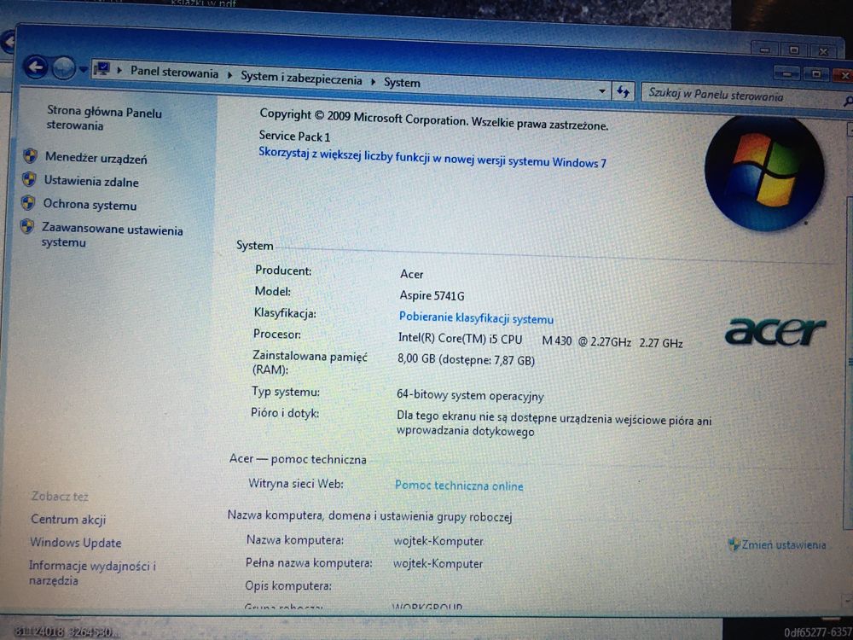This screenshot has width=853, height=640.
Task: Open Strona główna Panelu sterowania
Action: click(x=104, y=118)
